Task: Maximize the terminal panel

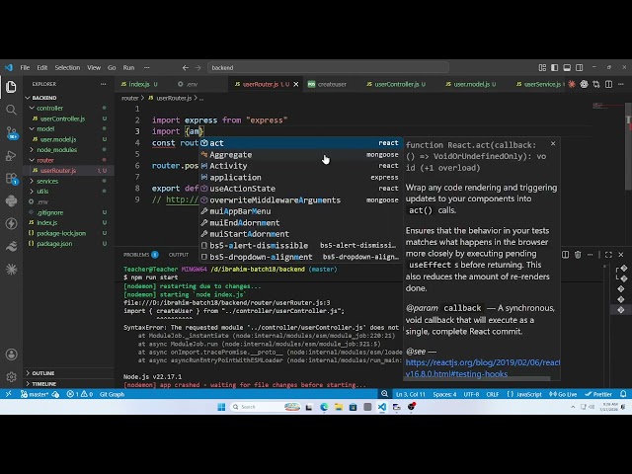Action: click(x=608, y=255)
